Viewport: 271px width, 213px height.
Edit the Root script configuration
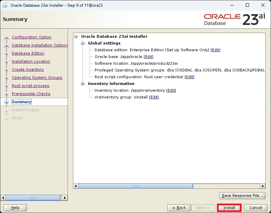coord(190,77)
